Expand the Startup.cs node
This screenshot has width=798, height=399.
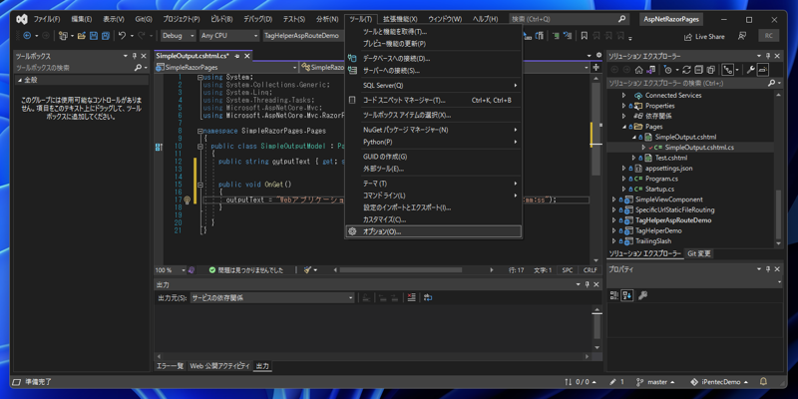[624, 189]
